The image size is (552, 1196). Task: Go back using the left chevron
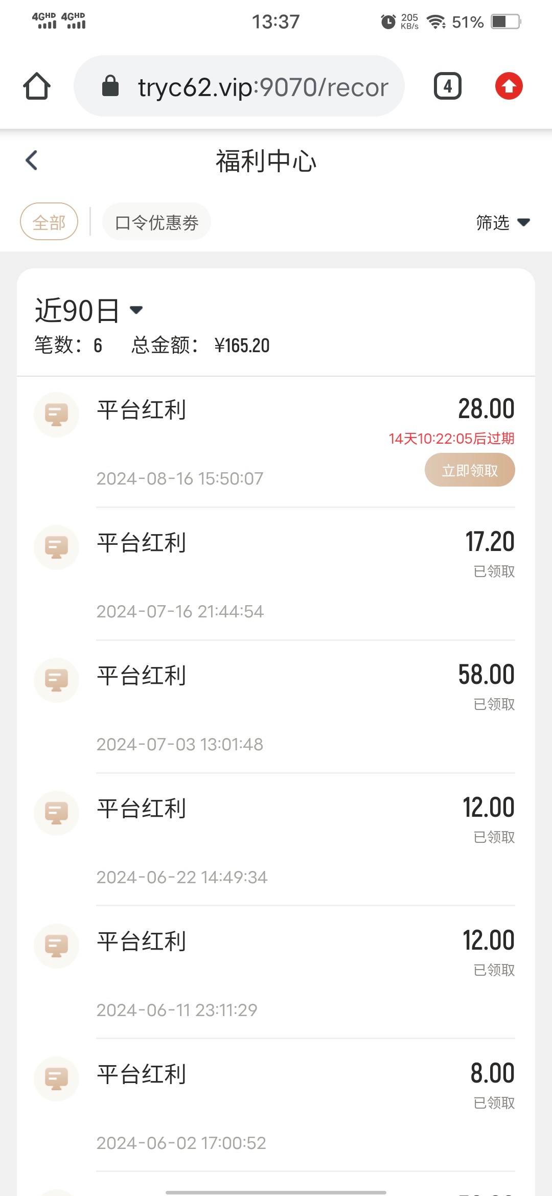[x=32, y=160]
